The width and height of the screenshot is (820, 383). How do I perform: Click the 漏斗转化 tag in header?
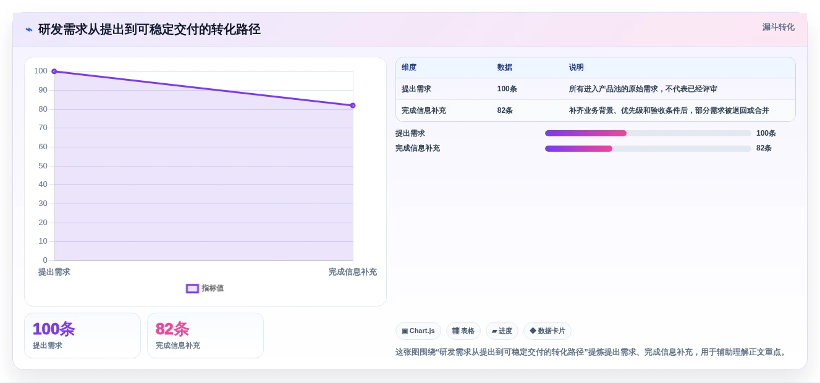(x=778, y=27)
